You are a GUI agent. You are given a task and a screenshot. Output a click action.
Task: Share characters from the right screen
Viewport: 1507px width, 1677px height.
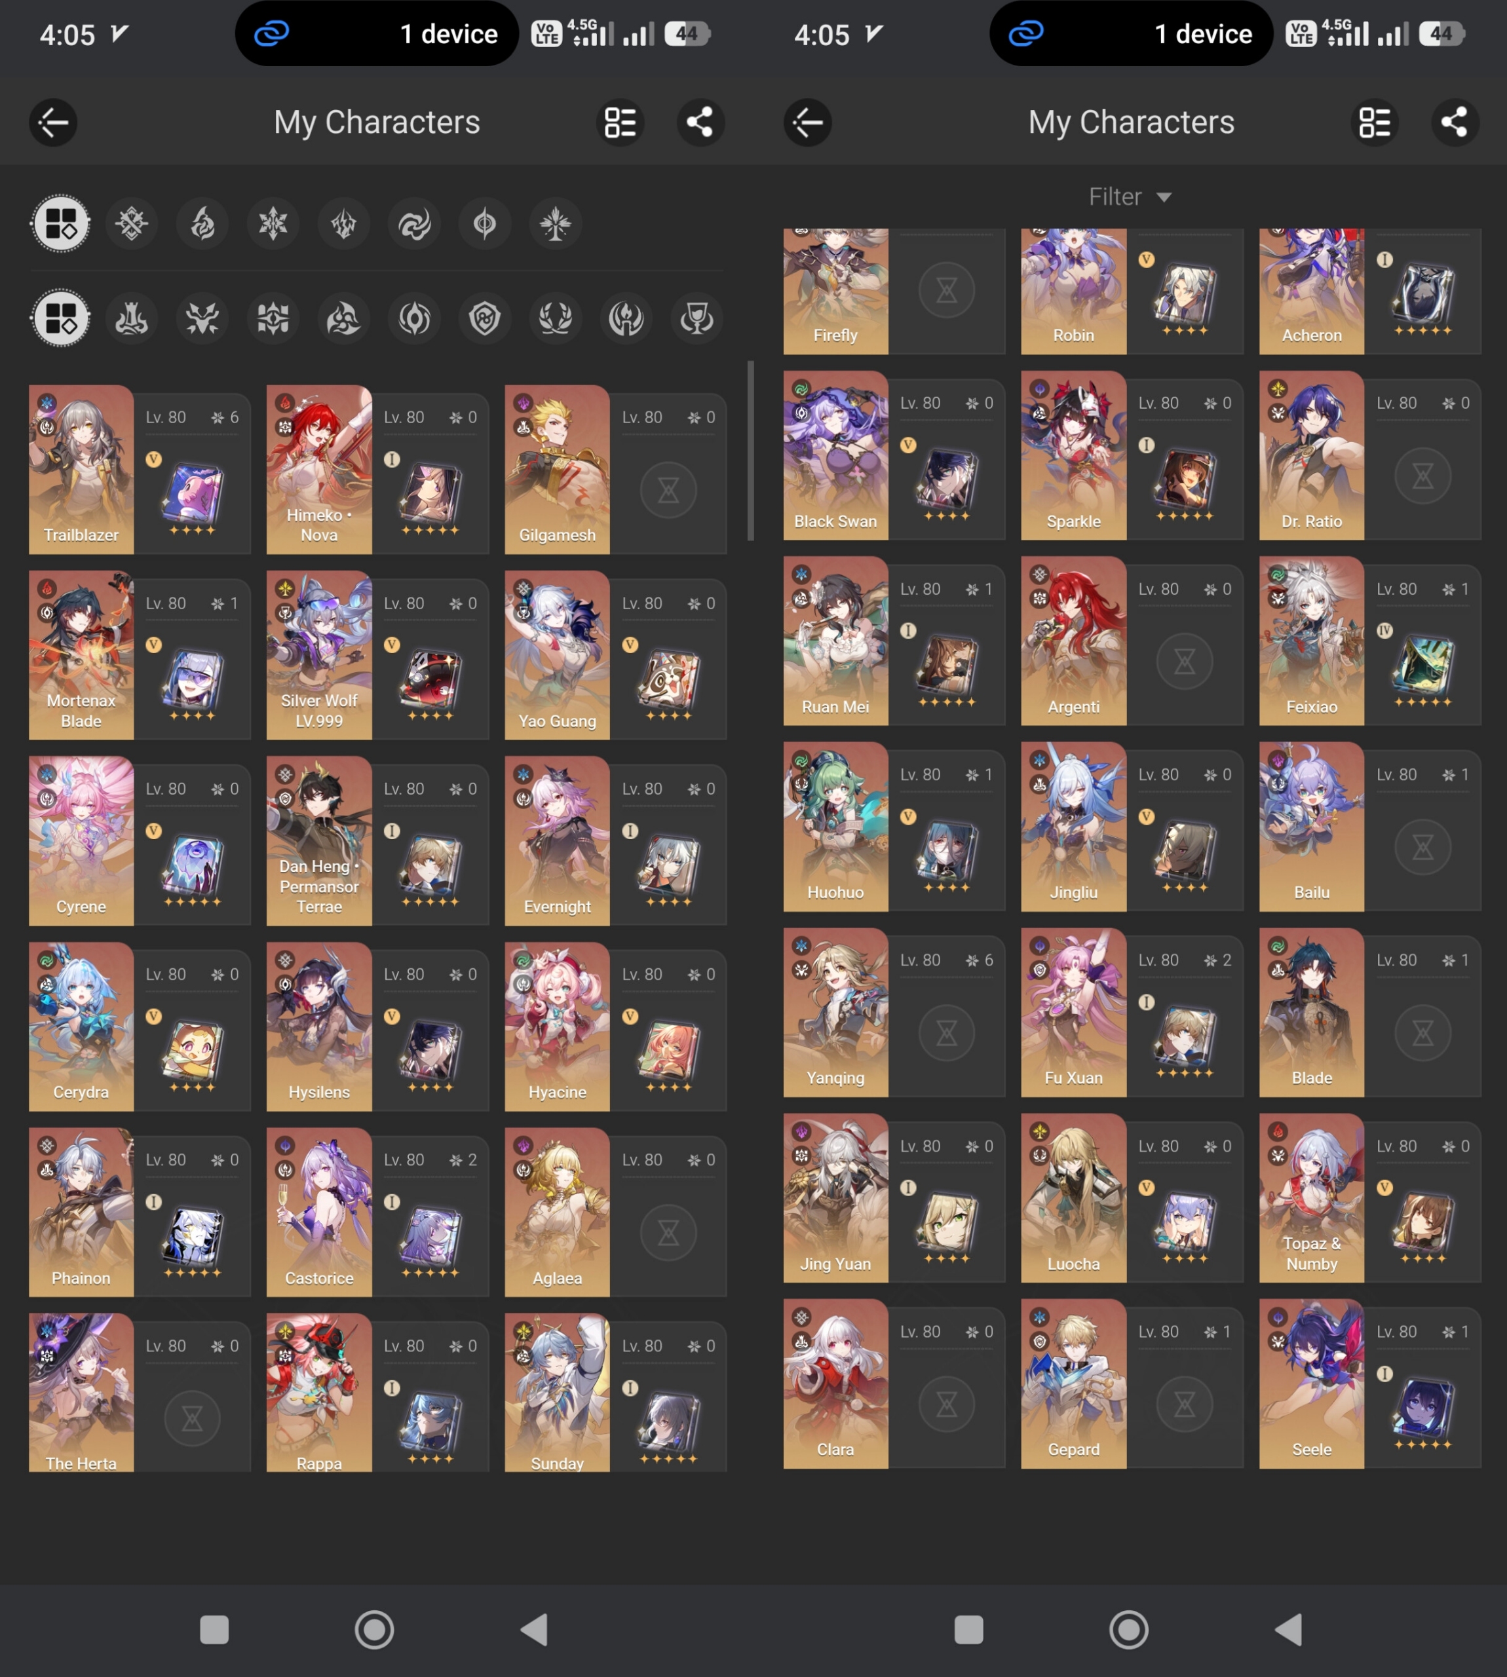(x=1455, y=122)
